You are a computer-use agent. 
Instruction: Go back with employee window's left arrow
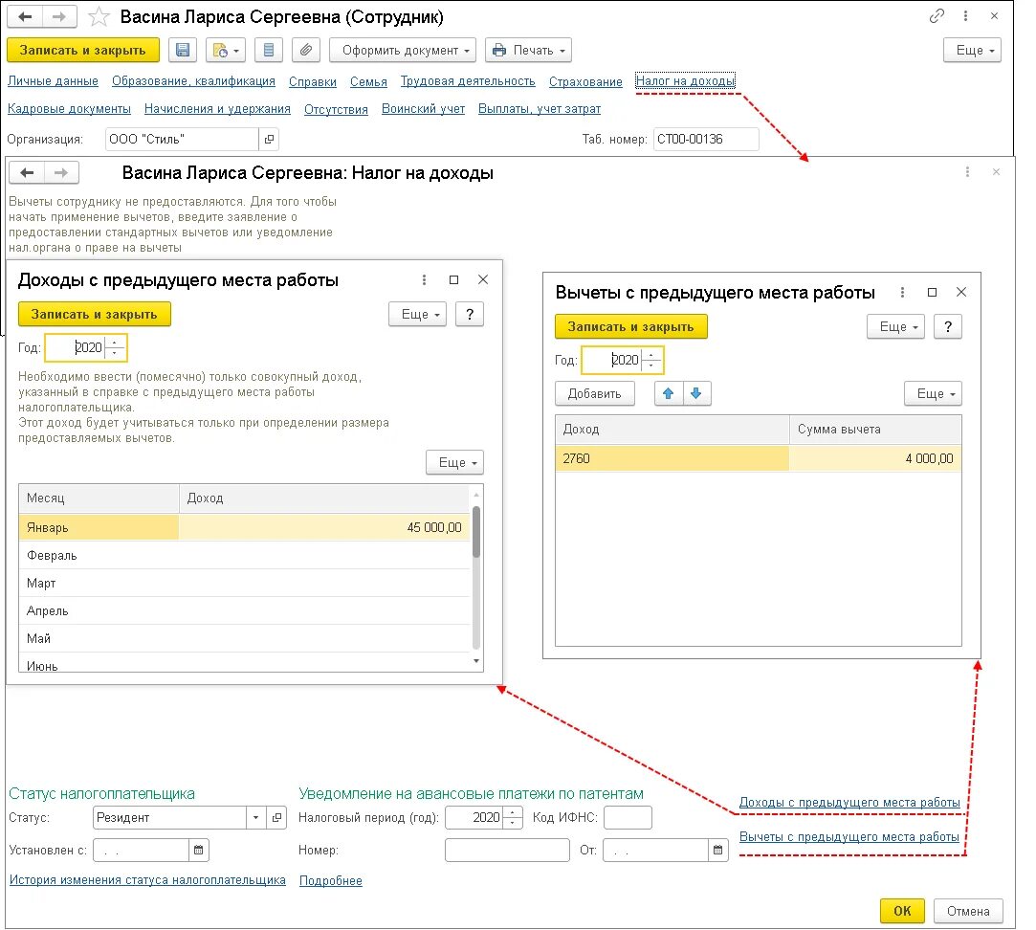[x=25, y=16]
